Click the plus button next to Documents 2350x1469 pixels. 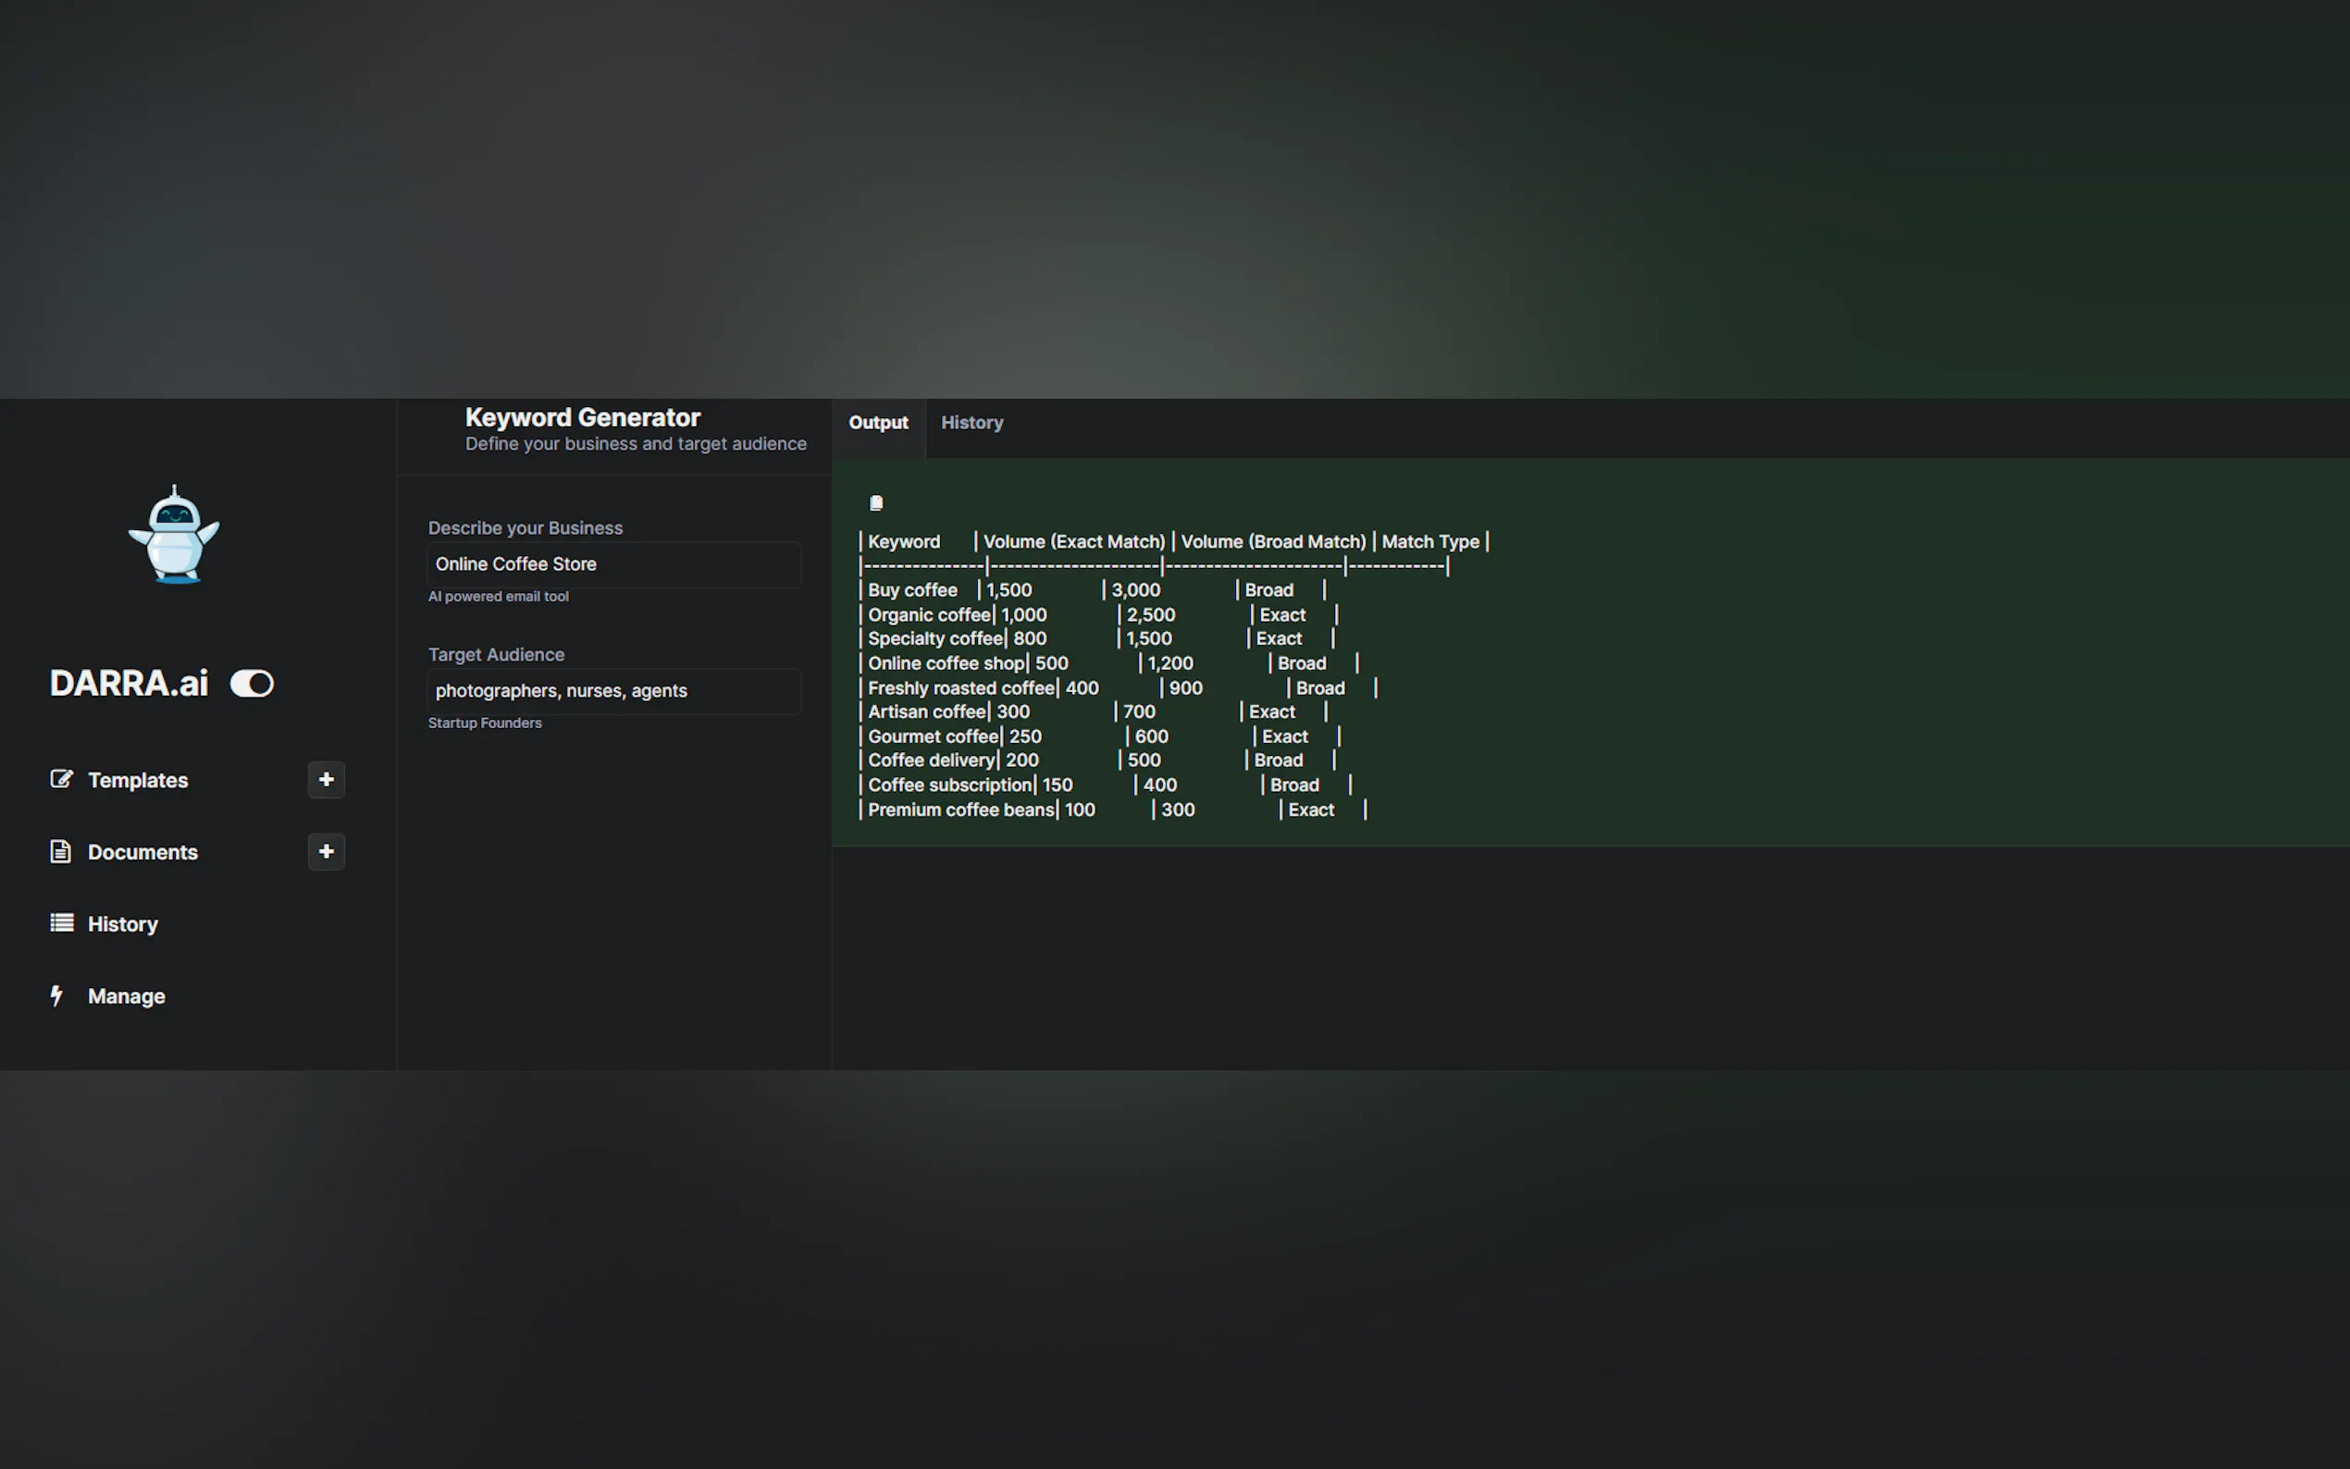[327, 851]
